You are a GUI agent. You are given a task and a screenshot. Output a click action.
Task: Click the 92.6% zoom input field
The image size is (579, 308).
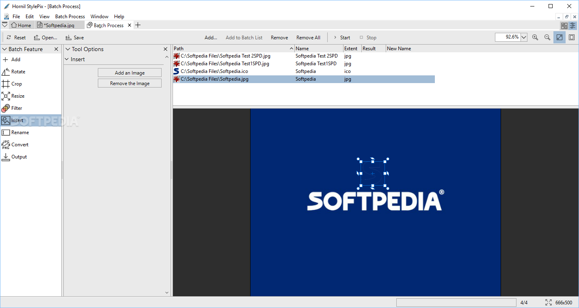[508, 37]
